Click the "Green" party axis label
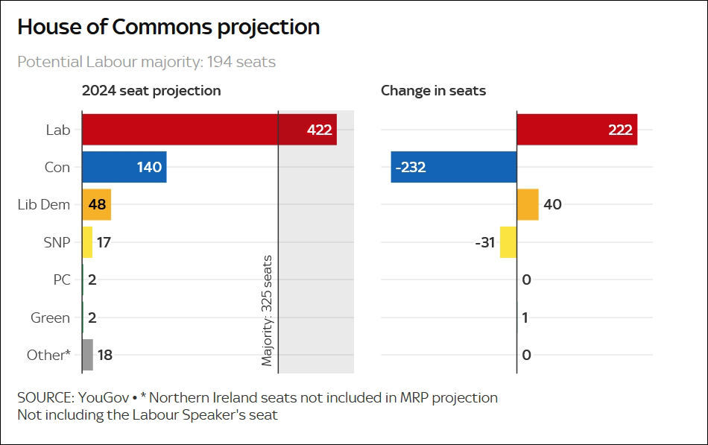This screenshot has width=708, height=445. point(50,318)
